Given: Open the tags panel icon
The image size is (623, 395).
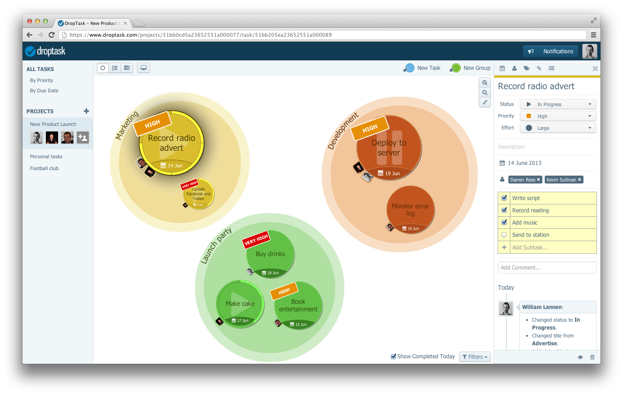Looking at the screenshot, I should tap(527, 68).
